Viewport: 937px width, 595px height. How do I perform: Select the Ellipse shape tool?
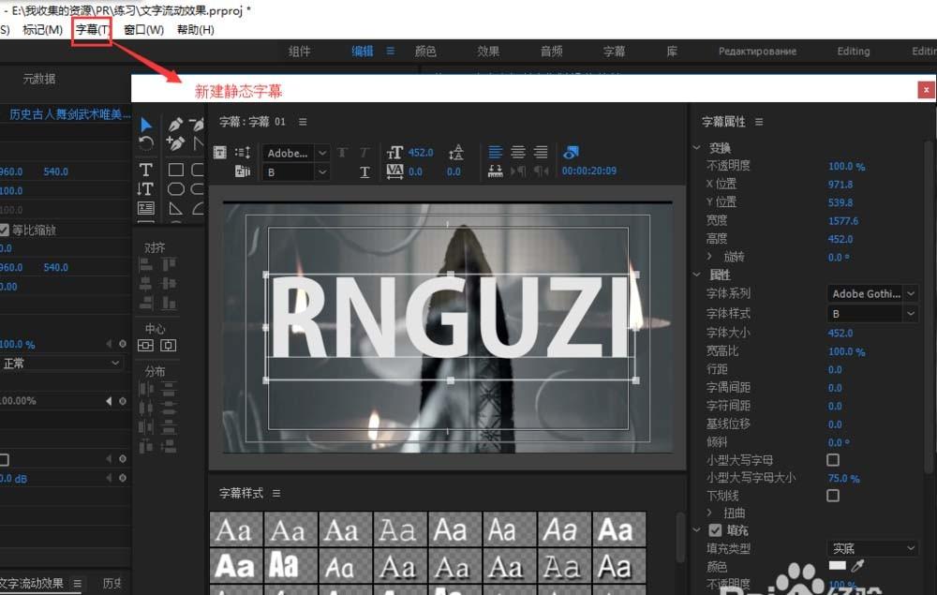coord(174,188)
